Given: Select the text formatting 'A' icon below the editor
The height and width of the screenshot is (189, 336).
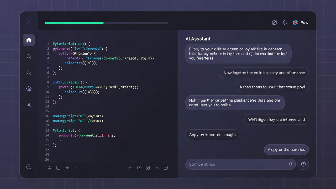Looking at the screenshot, I should tap(49, 168).
